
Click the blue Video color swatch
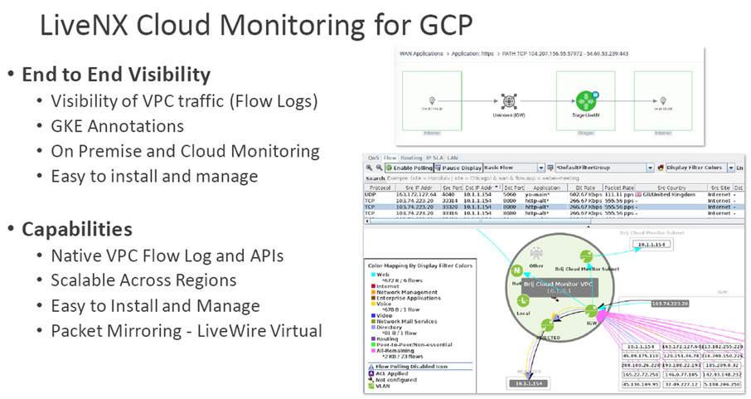(373, 315)
